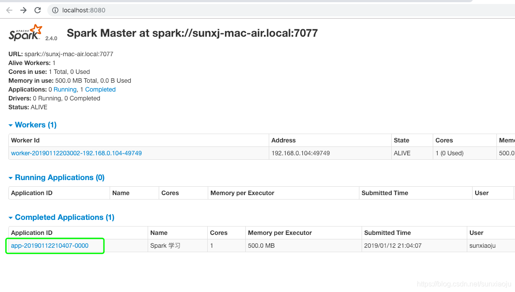Image resolution: width=515 pixels, height=292 pixels.
Task: Click the Cores in use summary line
Action: tap(49, 72)
